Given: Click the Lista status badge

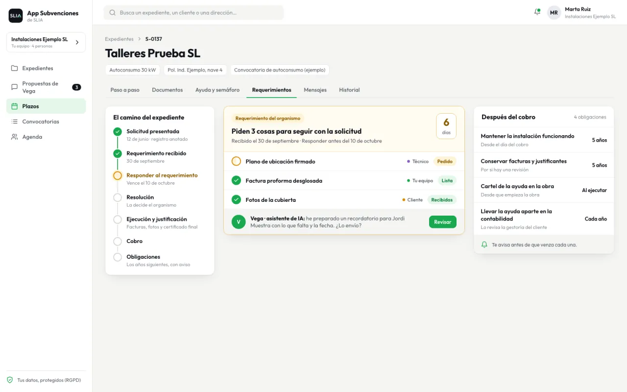Looking at the screenshot, I should coord(447,180).
